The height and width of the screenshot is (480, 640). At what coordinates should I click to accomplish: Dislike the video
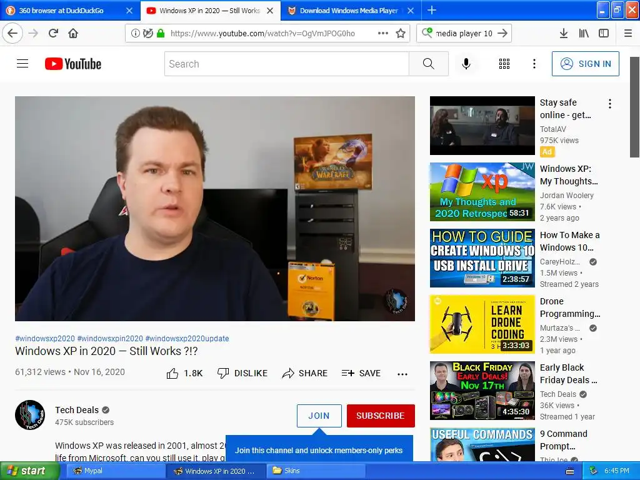(242, 373)
